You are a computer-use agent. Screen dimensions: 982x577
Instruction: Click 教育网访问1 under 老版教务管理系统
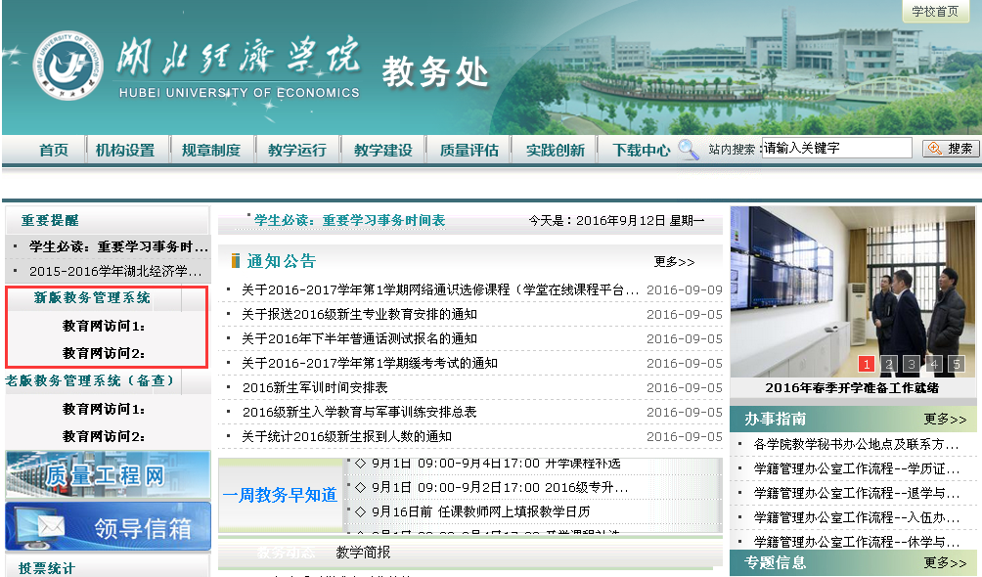click(104, 409)
